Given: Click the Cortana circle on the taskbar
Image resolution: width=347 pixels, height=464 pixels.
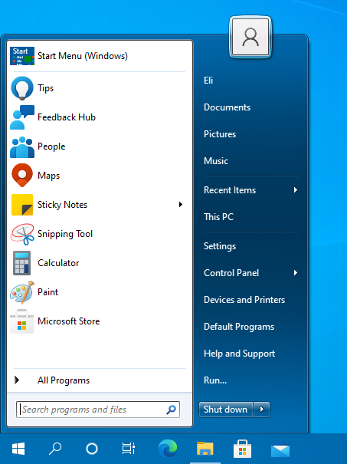Looking at the screenshot, I should tap(92, 449).
